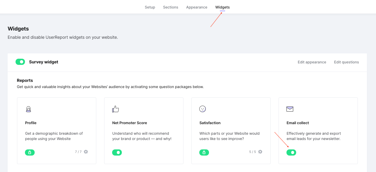Click the Satisfaction smiley face icon

(203, 109)
